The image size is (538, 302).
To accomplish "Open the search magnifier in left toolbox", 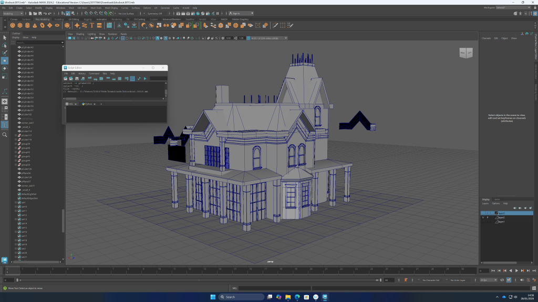I will pyautogui.click(x=5, y=135).
